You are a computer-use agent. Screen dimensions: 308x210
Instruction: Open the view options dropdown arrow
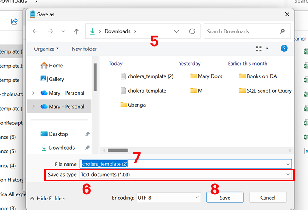pos(267,48)
